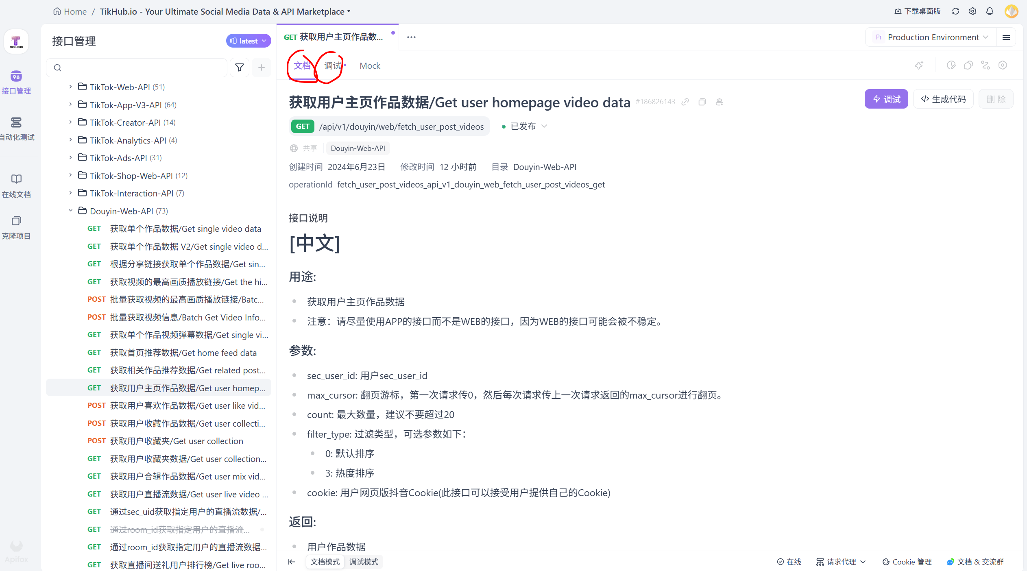Switch to 文档模式 at the bottom
This screenshot has width=1027, height=571.
(x=325, y=562)
